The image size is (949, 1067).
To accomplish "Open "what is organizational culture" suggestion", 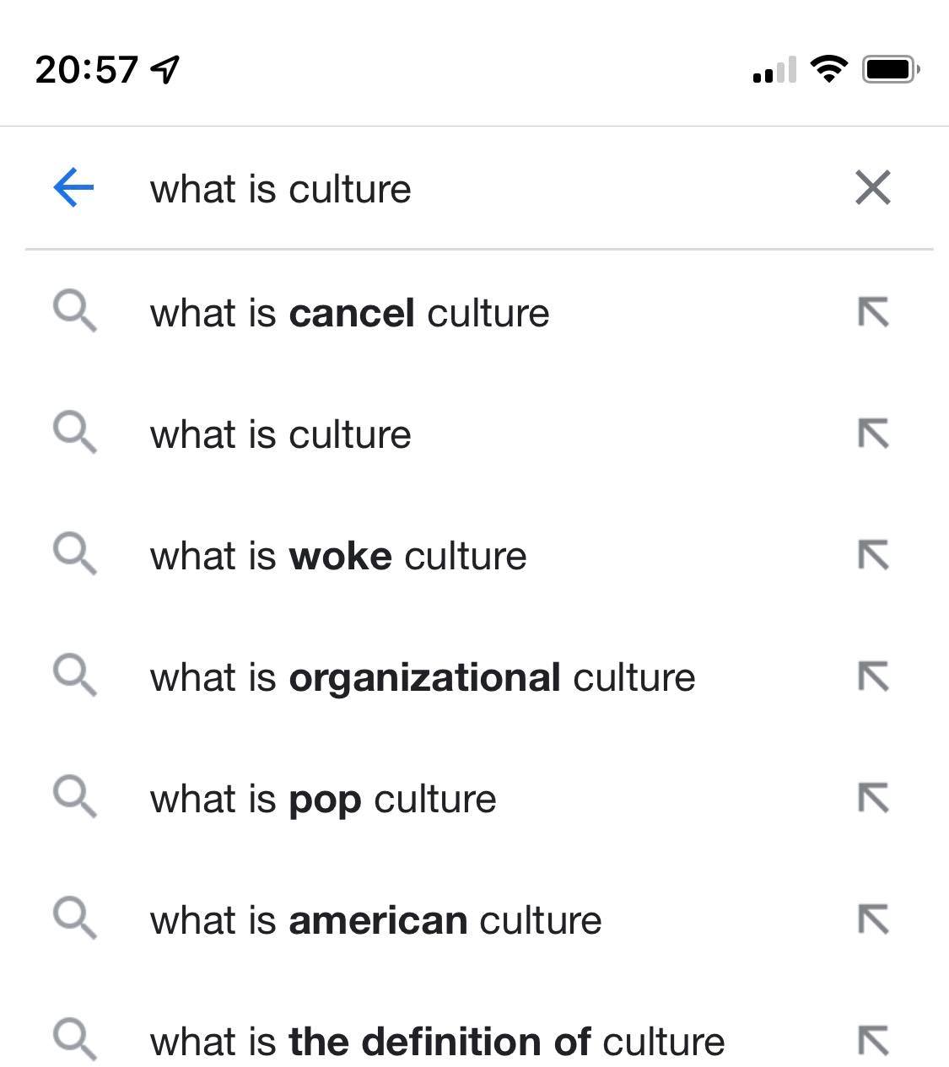I will click(423, 678).
